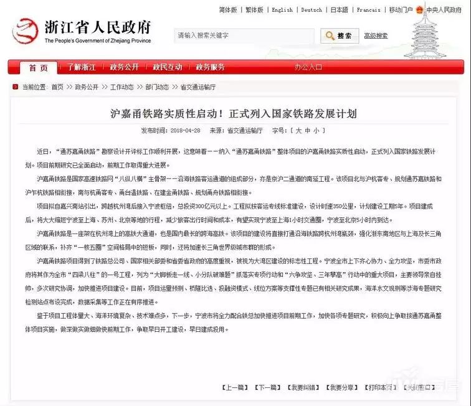The width and height of the screenshot is (471, 406).
Task: Open the 了解浙江 menu item
Action: pos(81,67)
